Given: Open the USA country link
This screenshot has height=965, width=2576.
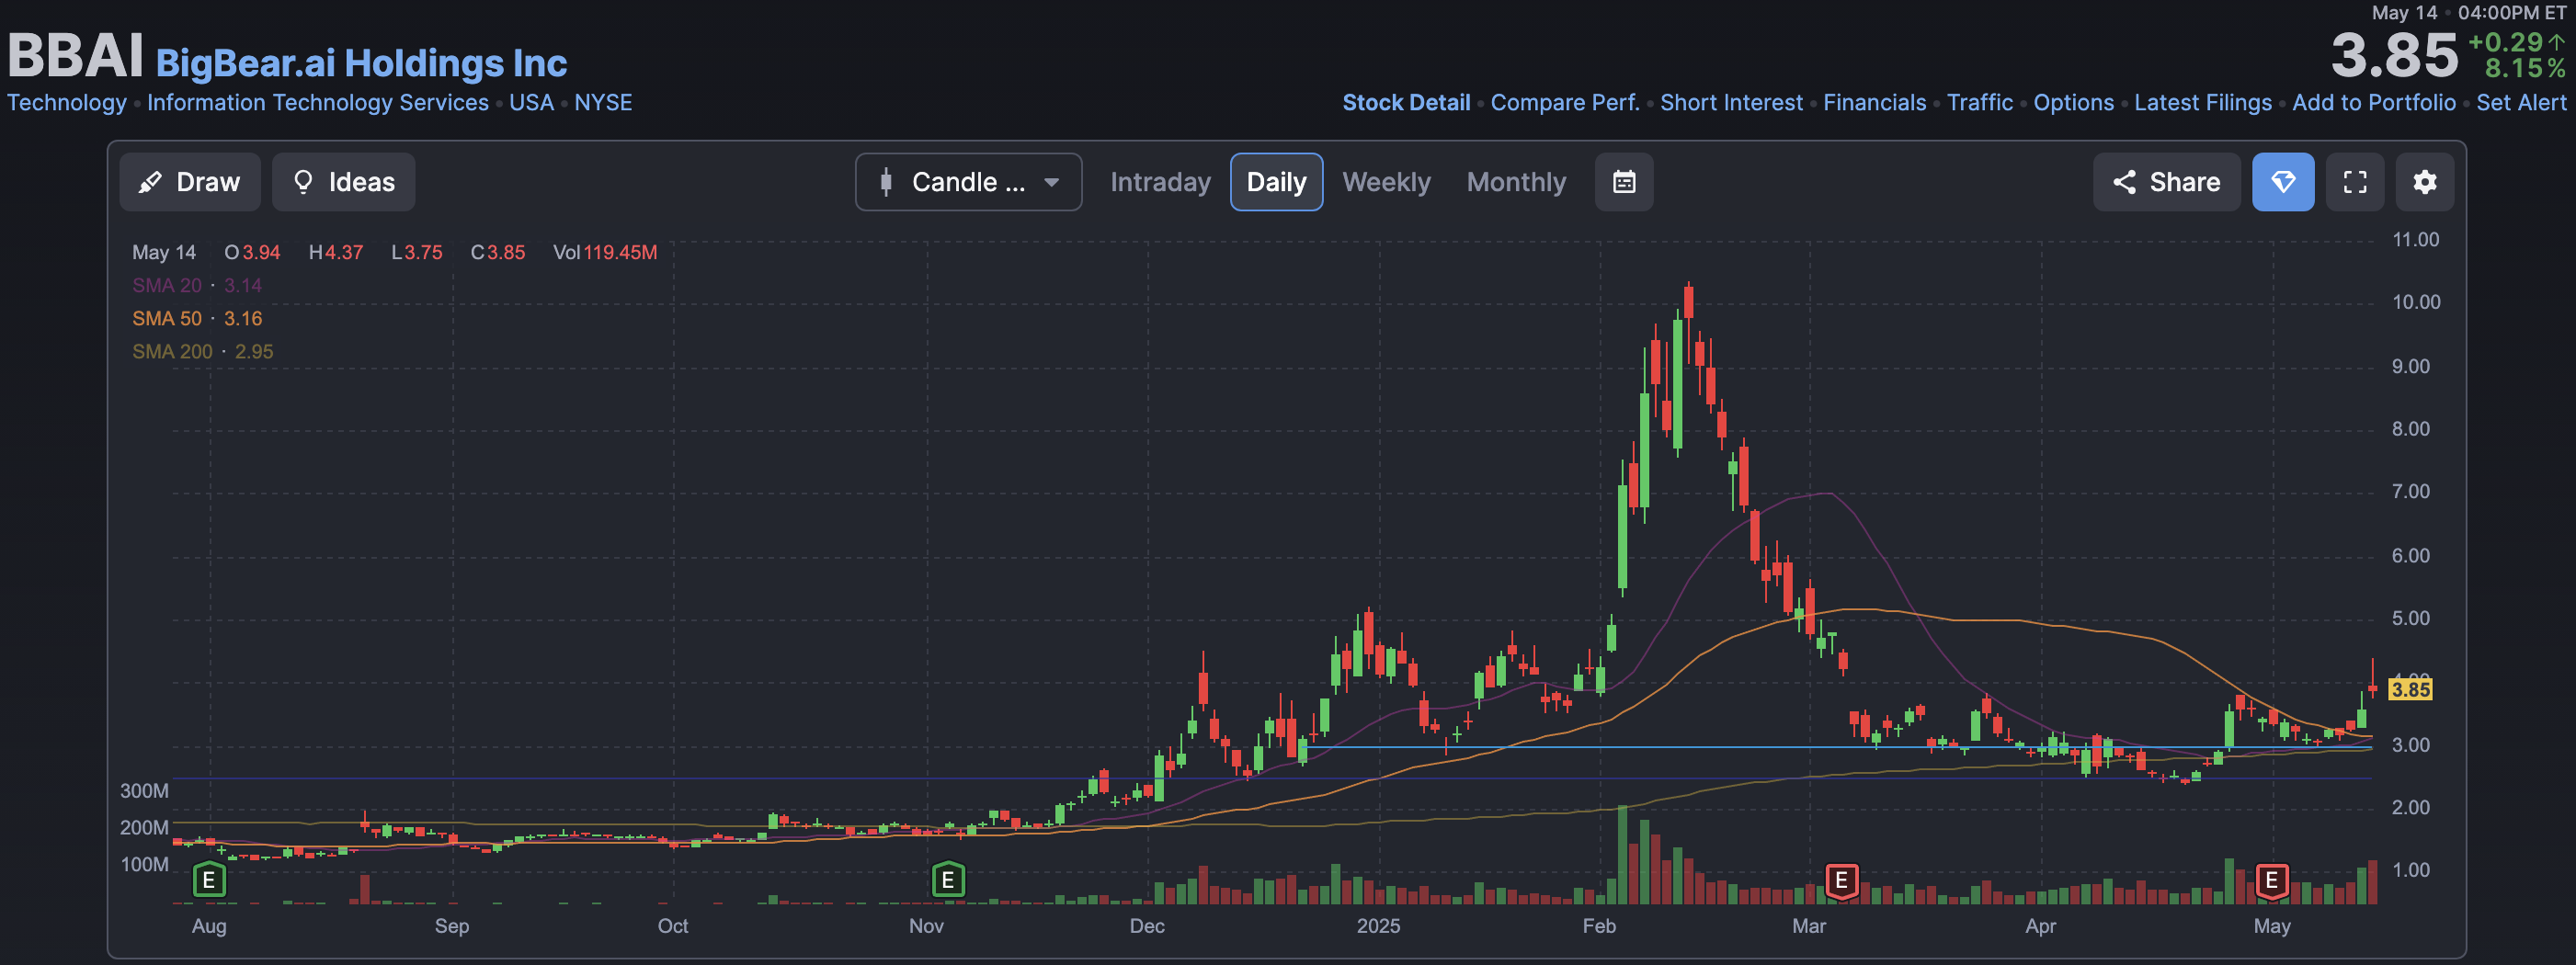Looking at the screenshot, I should [x=531, y=102].
